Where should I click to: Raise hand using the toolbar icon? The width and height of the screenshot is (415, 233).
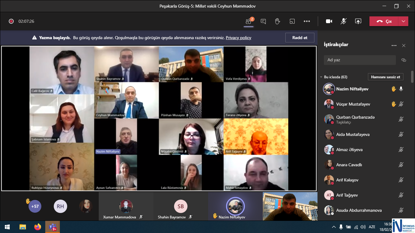pyautogui.click(x=277, y=21)
